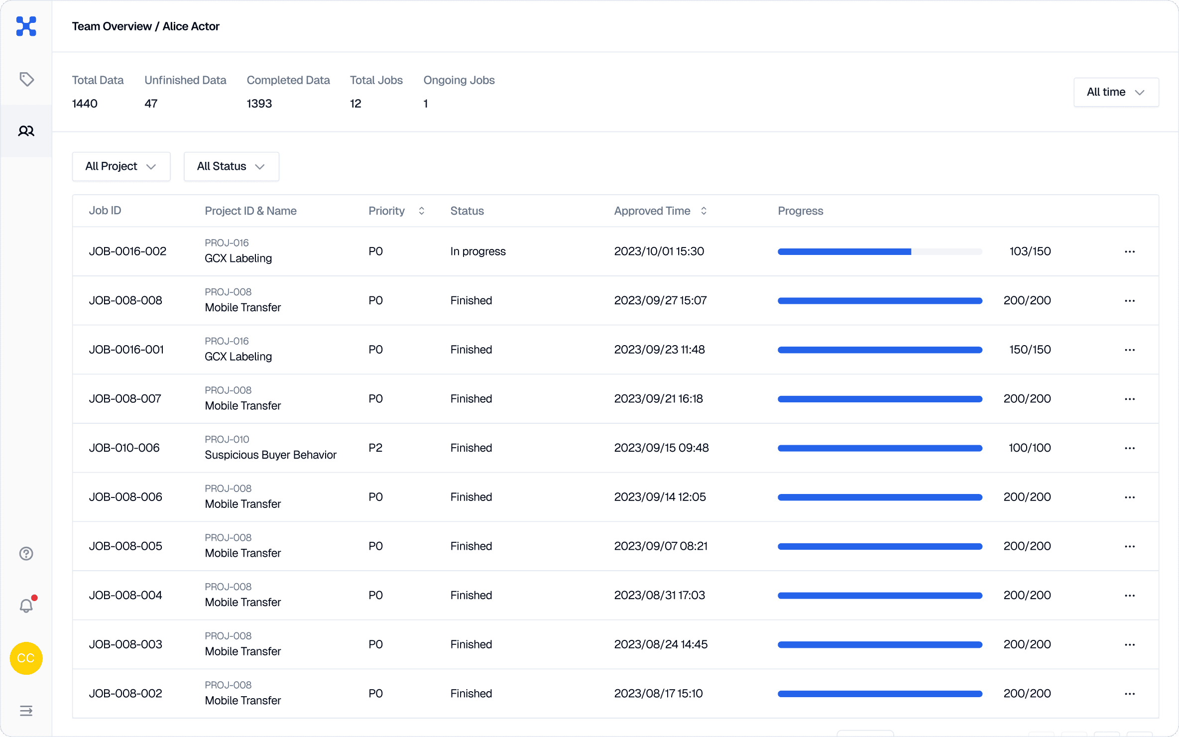Click approved time 2023/09/07 08:21
This screenshot has width=1179, height=737.
click(x=661, y=546)
